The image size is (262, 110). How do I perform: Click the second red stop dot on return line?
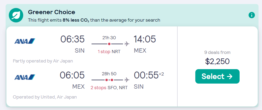(x=112, y=80)
